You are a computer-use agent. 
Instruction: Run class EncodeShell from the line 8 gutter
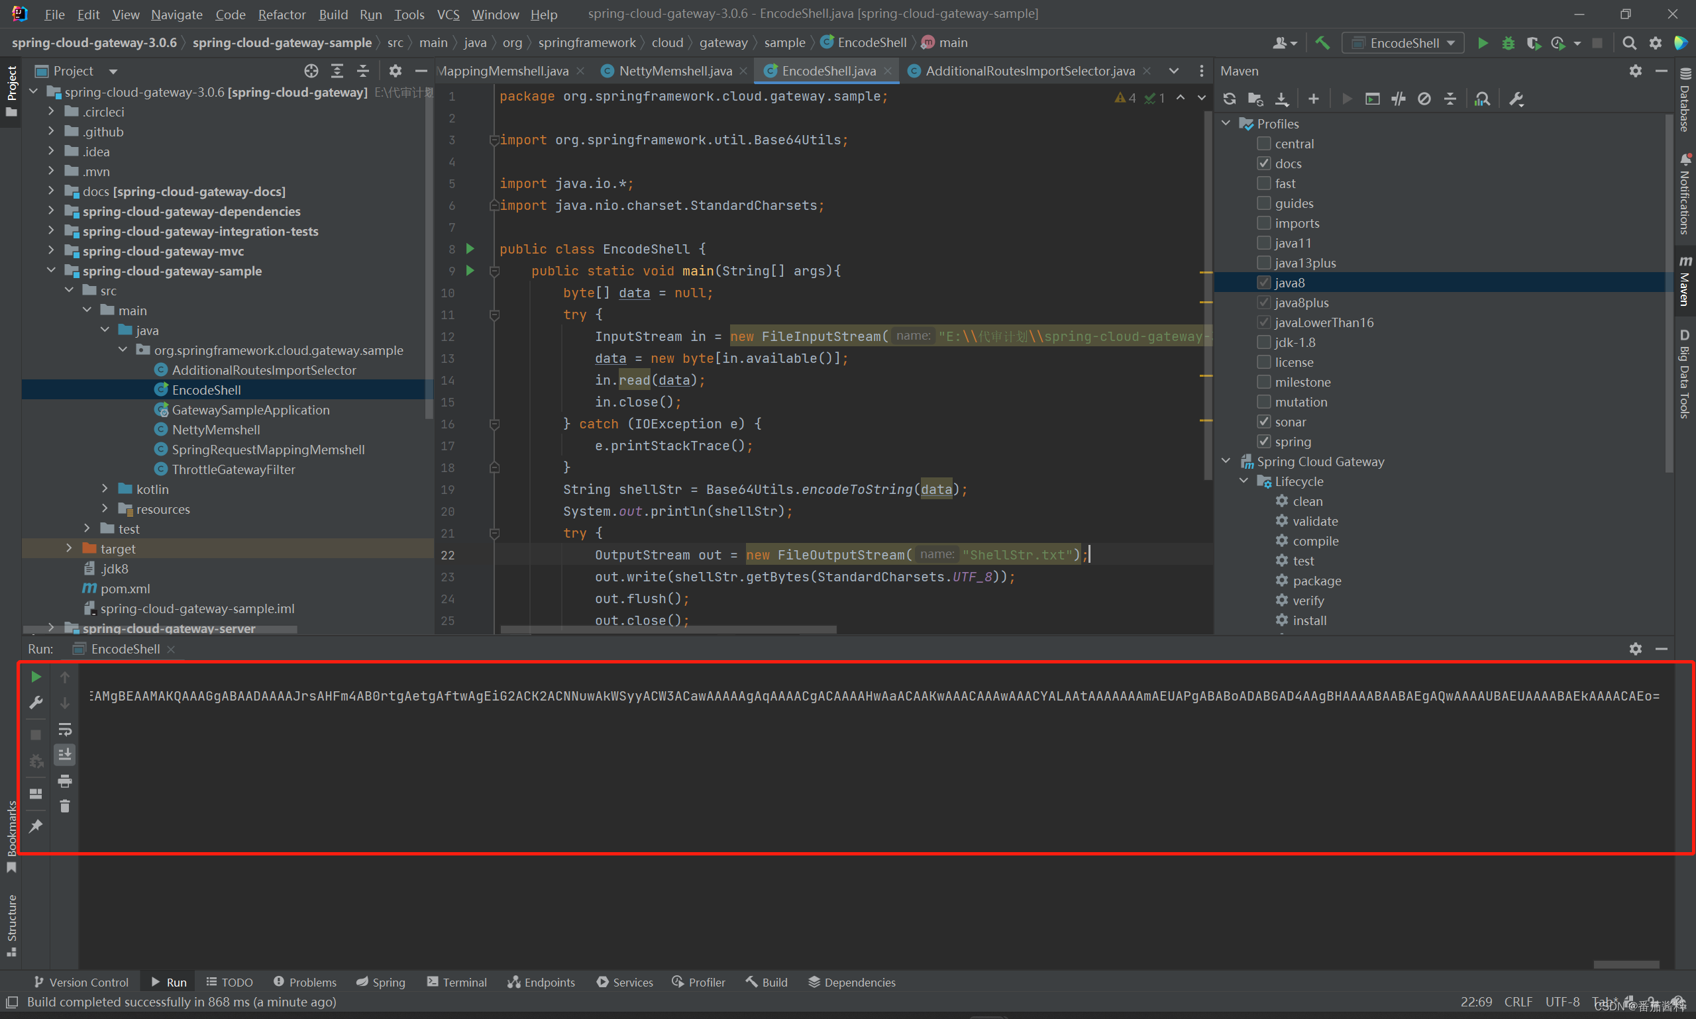(470, 248)
